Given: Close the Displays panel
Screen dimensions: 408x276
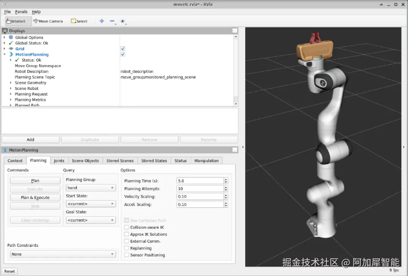Looking at the screenshot, I should tap(235, 31).
